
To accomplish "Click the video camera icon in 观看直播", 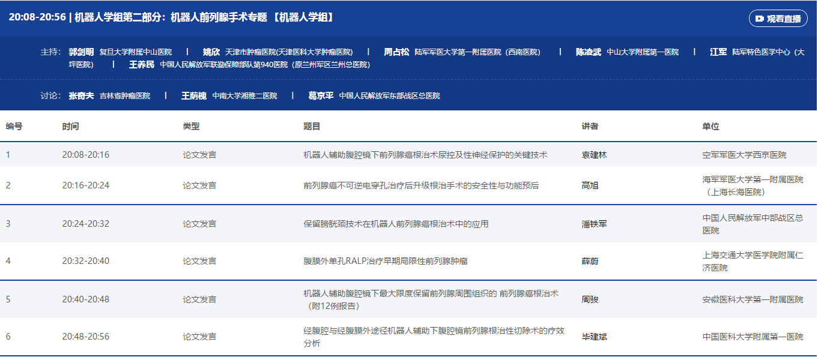I will (760, 19).
